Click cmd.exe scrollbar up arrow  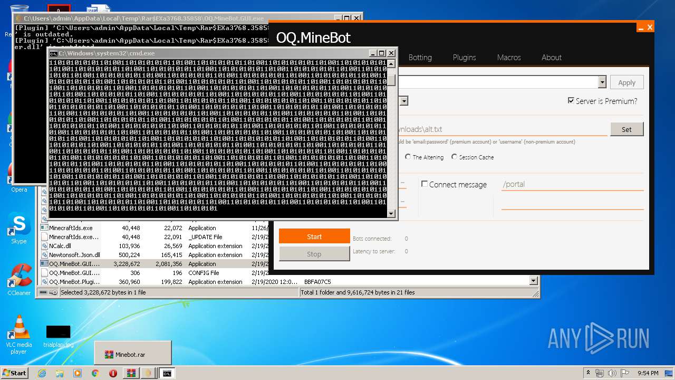[391, 63]
